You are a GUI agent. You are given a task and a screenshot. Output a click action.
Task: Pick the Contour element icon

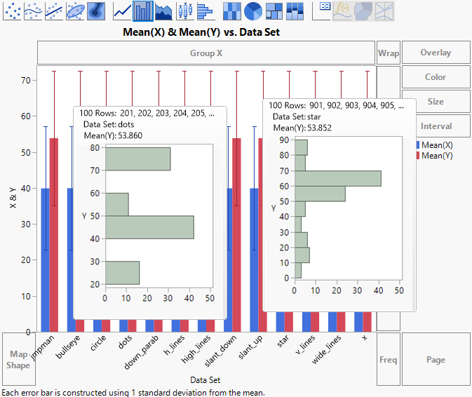click(97, 11)
